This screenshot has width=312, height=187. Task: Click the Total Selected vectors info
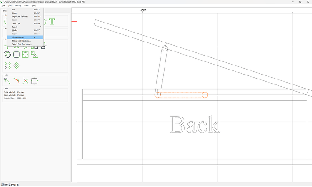click(x=14, y=92)
